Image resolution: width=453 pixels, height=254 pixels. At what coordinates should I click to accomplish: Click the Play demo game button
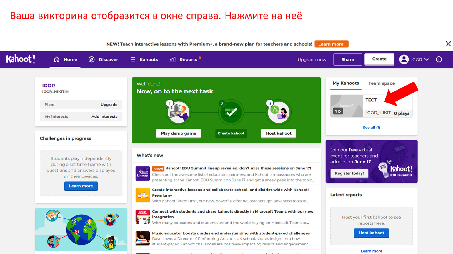pyautogui.click(x=179, y=133)
